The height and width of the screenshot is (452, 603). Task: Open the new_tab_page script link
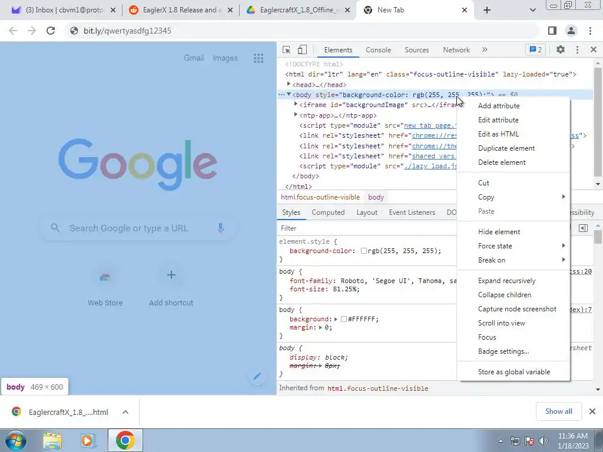tap(430, 125)
